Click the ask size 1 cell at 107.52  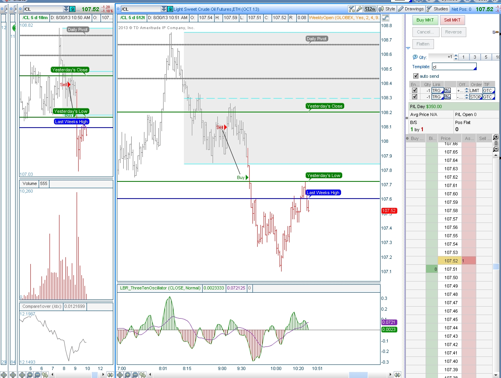pyautogui.click(x=469, y=261)
